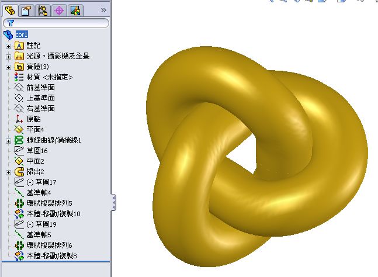Click the (-) 草圖17 sketch icon
Viewport: 378px width, 277px height.
(x=19, y=182)
